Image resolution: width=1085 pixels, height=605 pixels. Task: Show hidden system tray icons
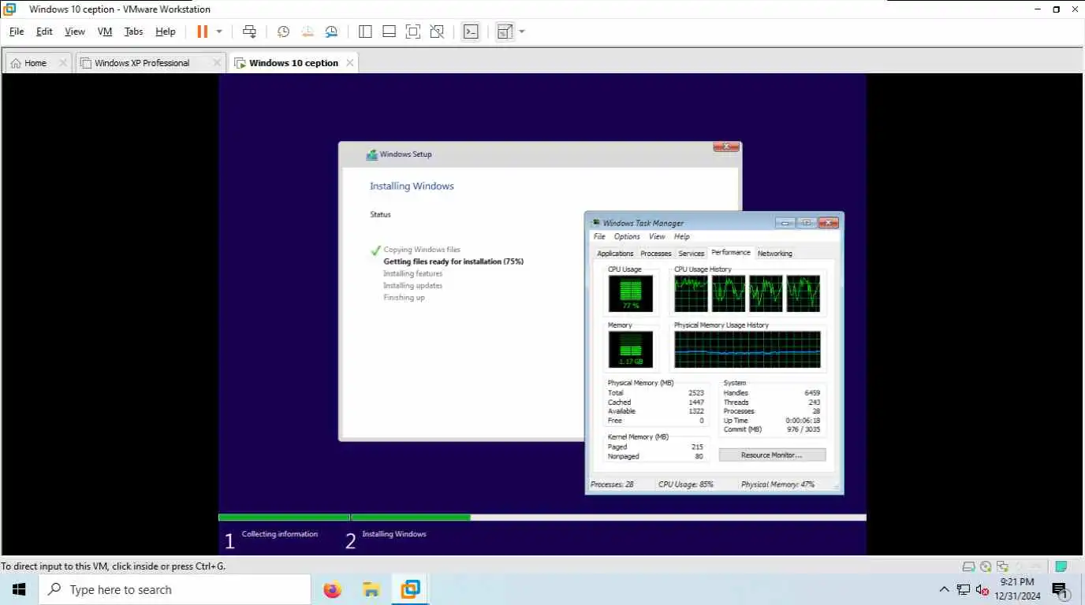[945, 589]
